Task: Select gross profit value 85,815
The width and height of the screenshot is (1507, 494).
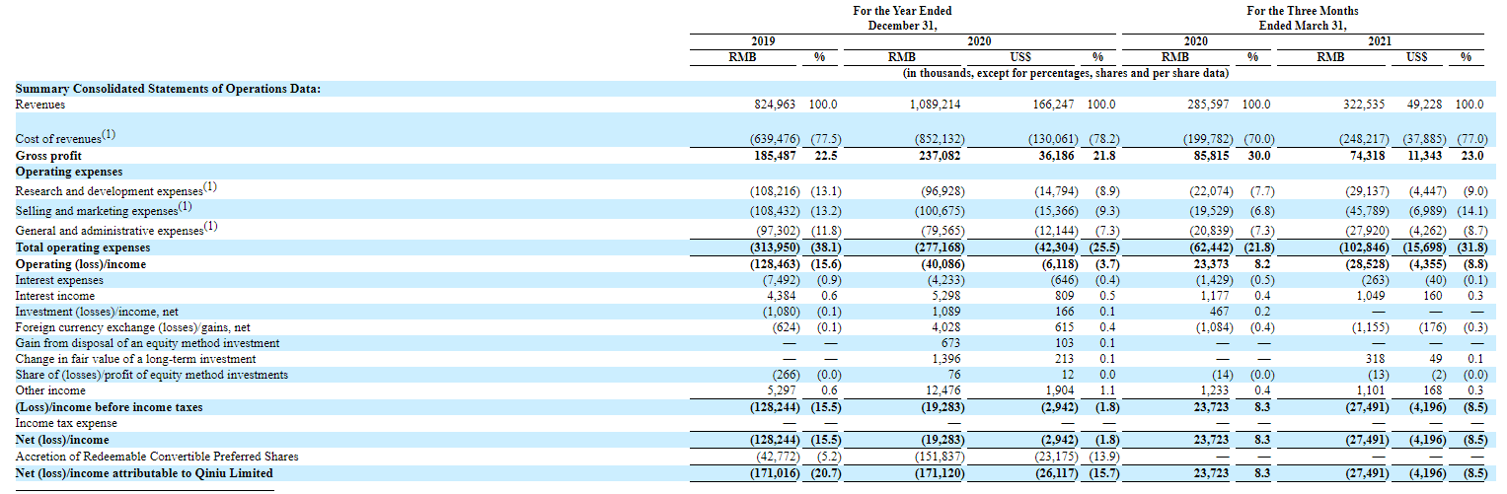Action: [x=1210, y=156]
